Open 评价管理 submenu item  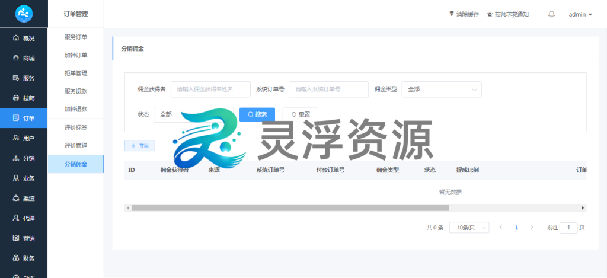point(75,146)
